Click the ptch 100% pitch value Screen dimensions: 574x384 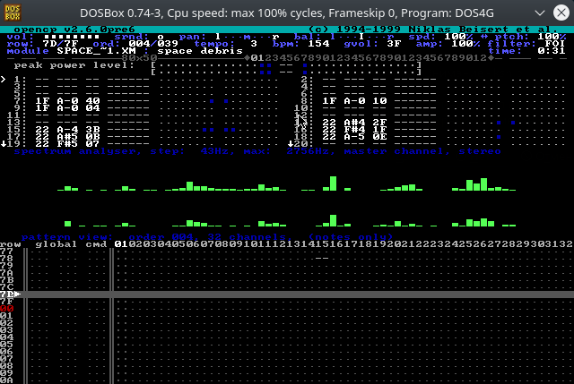point(552,37)
